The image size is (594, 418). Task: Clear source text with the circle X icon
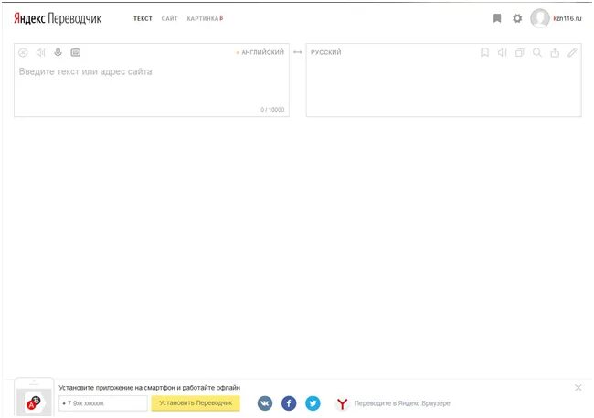tap(23, 53)
